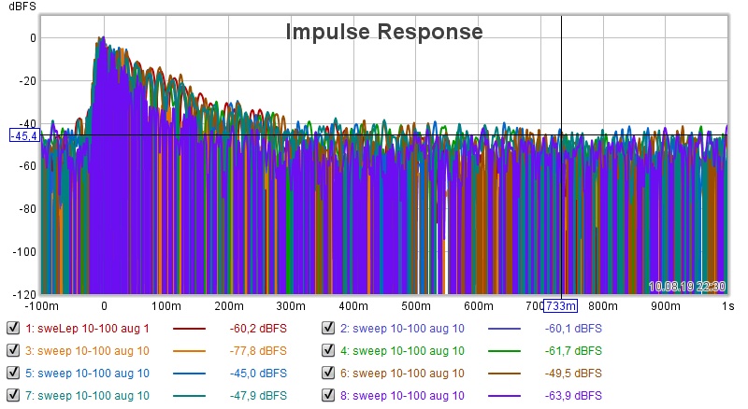The height and width of the screenshot is (409, 748).
Task: Select label '4: sweep 10-100 aug 10'
Action: click(402, 351)
